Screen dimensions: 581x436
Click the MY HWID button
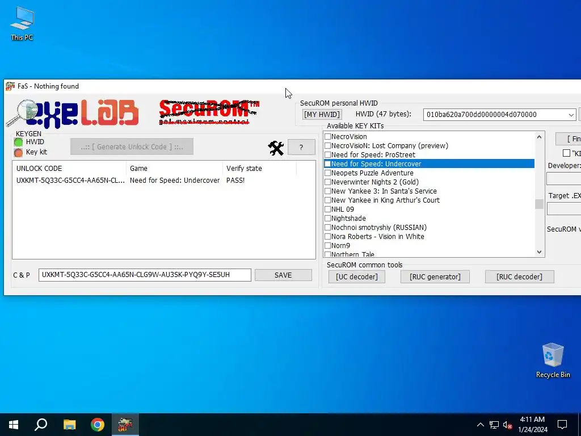322,115
